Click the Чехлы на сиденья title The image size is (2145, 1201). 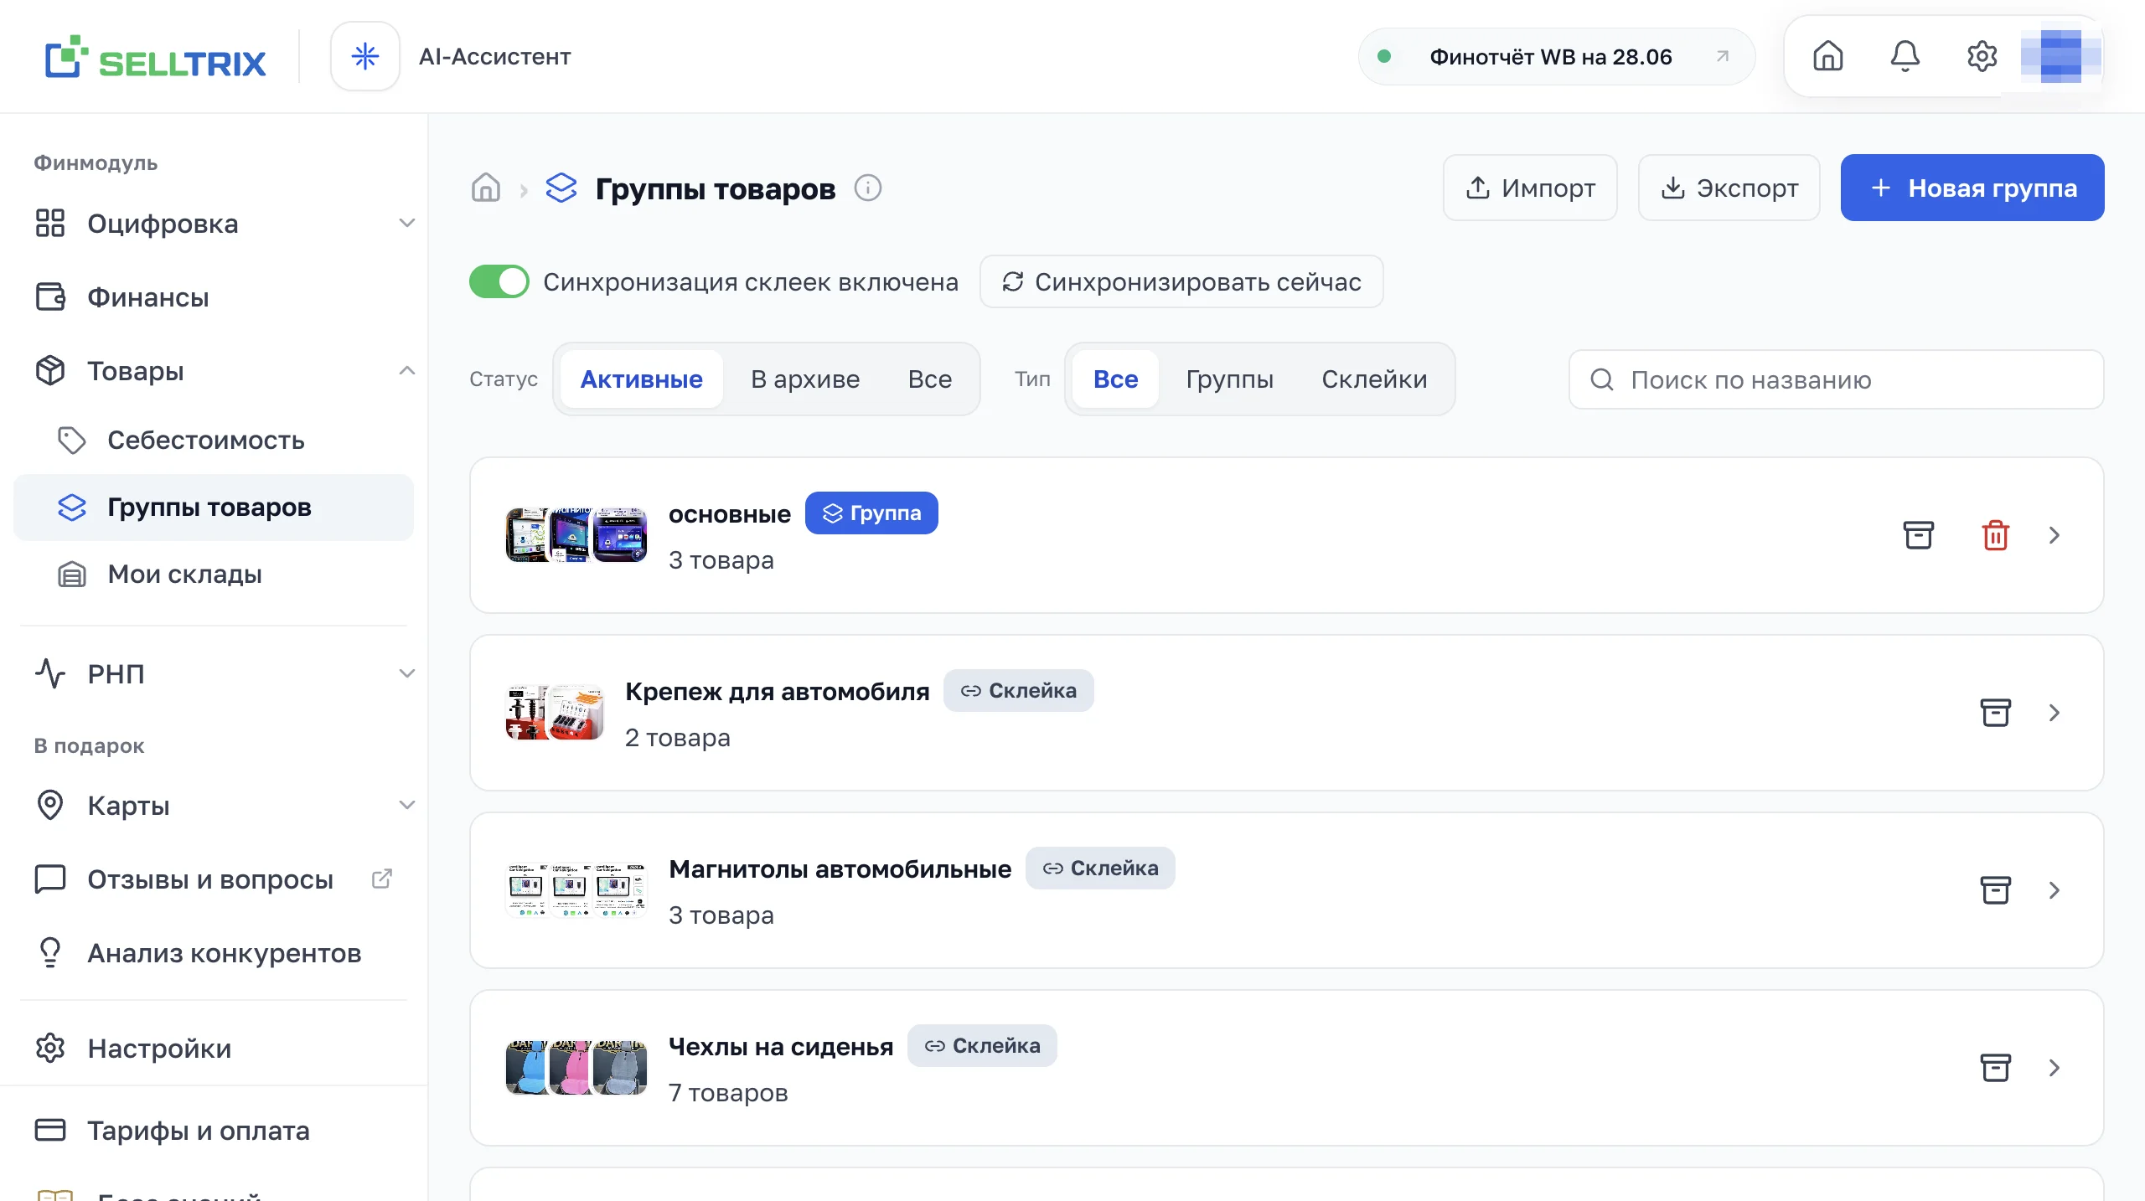tap(781, 1046)
